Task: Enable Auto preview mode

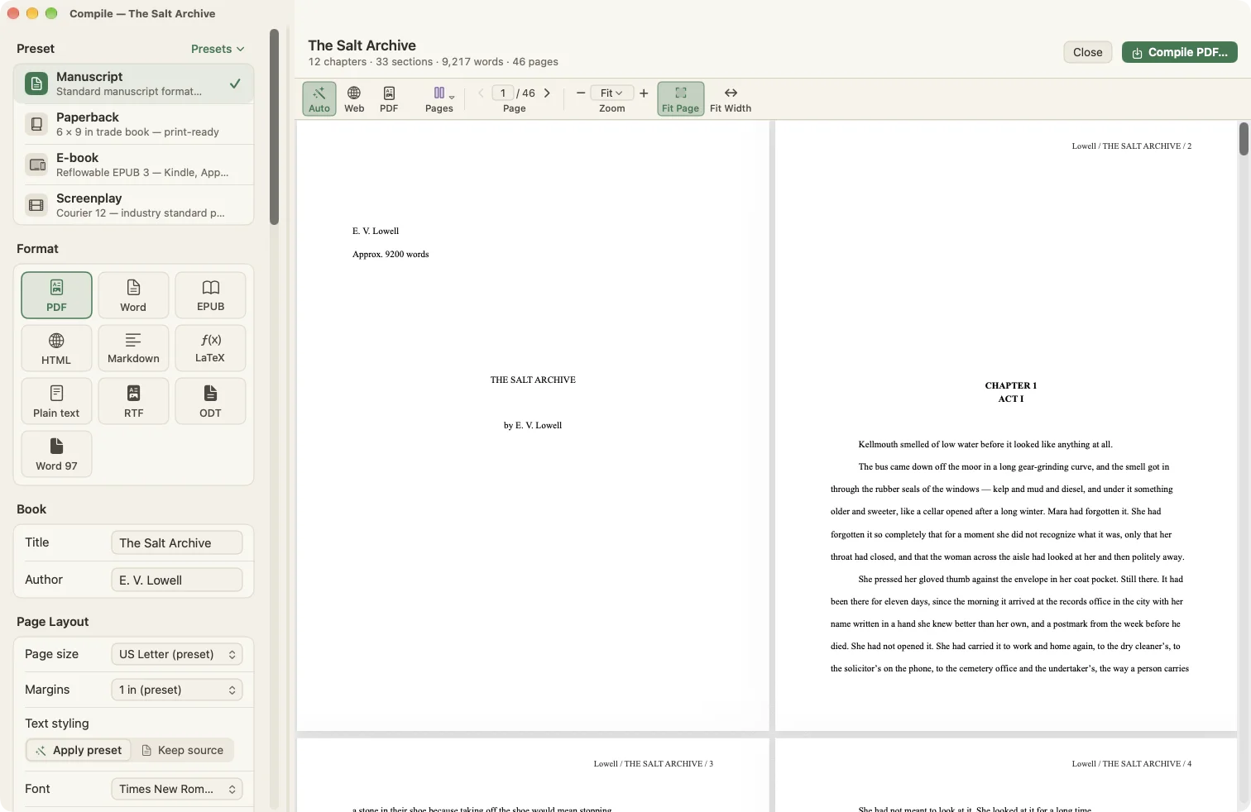Action: point(319,99)
